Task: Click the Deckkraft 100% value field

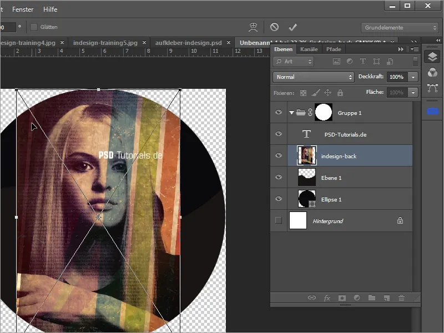Action: [x=397, y=77]
